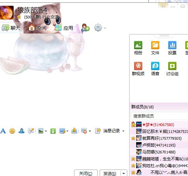
Task: Switch to the 空间 tab
Action: pyautogui.click(x=38, y=28)
